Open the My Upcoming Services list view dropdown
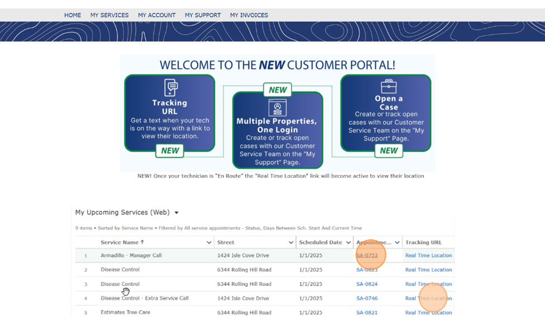The width and height of the screenshot is (545, 317). tap(177, 212)
